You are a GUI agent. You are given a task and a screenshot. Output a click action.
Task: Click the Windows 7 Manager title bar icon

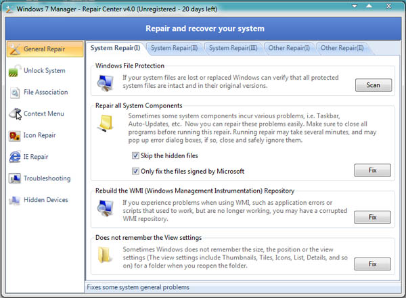[x=9, y=9]
